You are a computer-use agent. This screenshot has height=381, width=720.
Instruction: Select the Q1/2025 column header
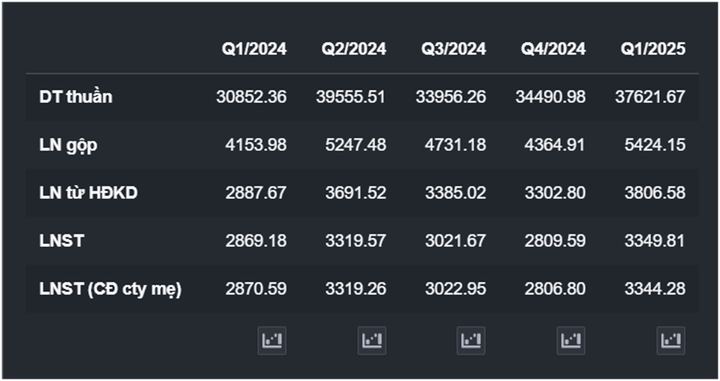[x=653, y=49]
